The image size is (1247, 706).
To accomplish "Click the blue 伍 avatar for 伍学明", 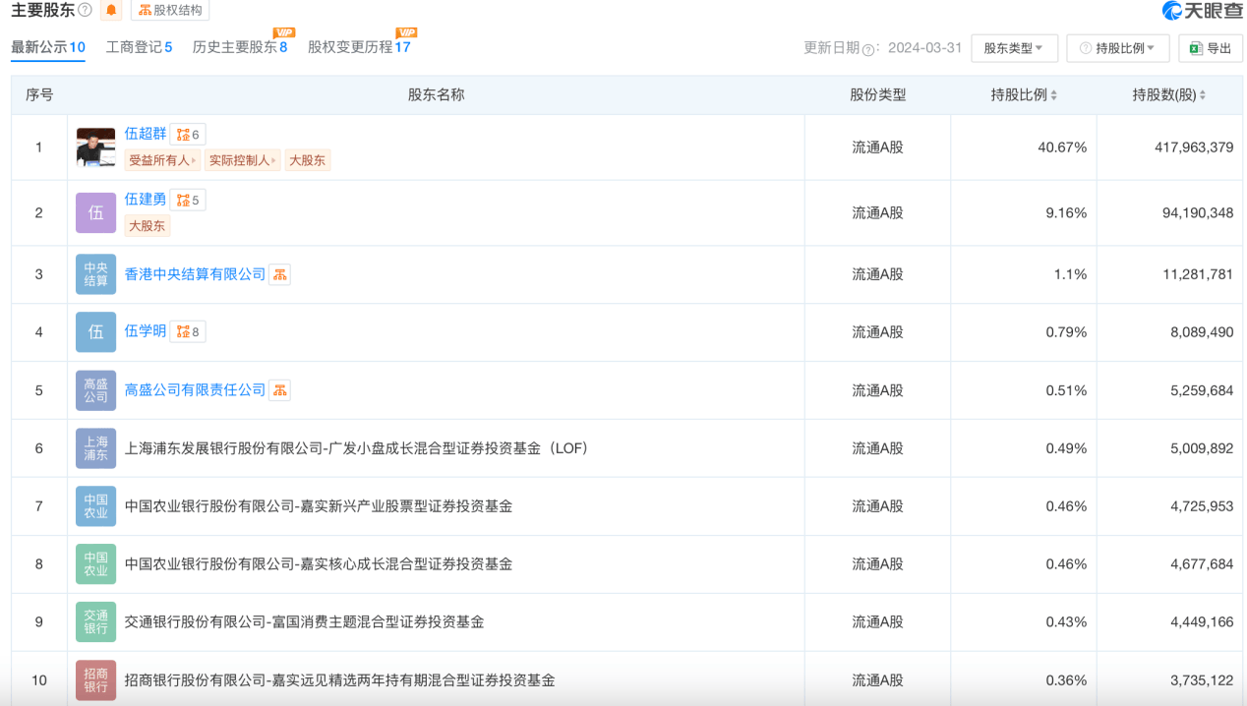I will (x=95, y=332).
